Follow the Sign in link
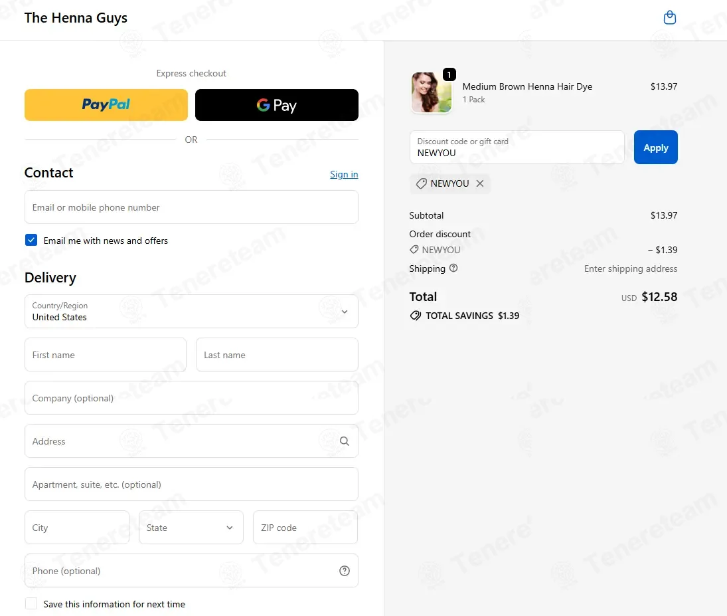The width and height of the screenshot is (727, 616). [344, 174]
